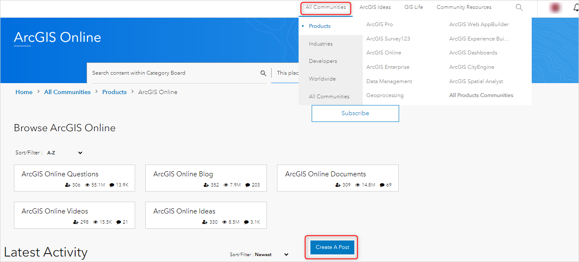The image size is (579, 262).
Task: Focus the Category Board search field
Action: click(174, 73)
